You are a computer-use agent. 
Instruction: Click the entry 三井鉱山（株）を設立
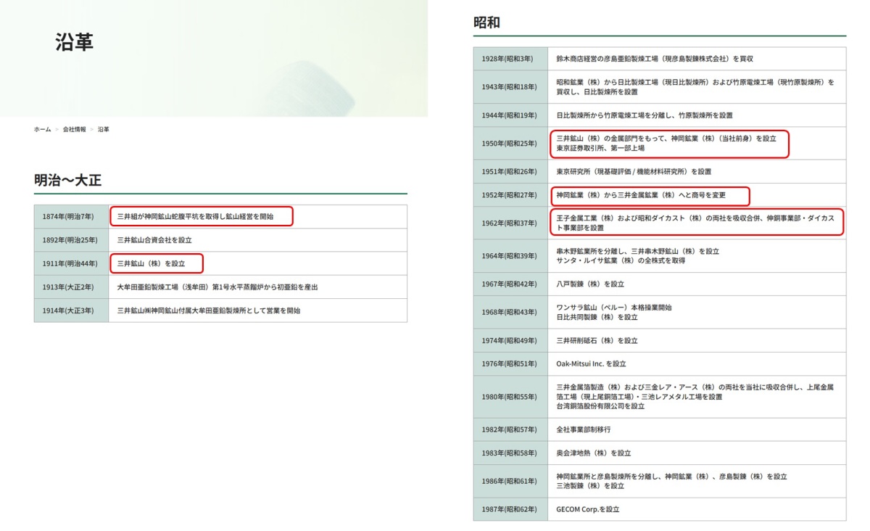tap(151, 263)
